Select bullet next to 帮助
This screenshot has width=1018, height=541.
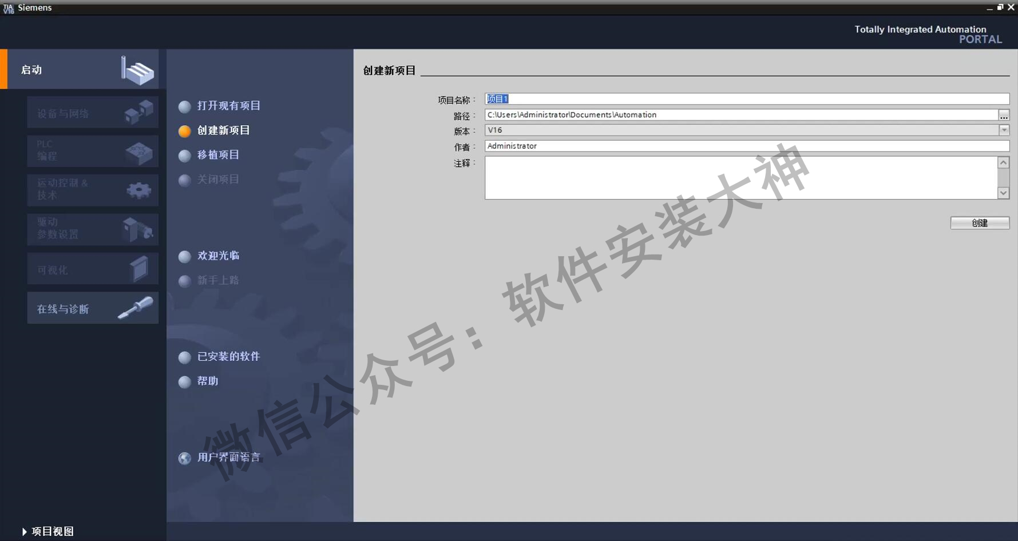184,382
